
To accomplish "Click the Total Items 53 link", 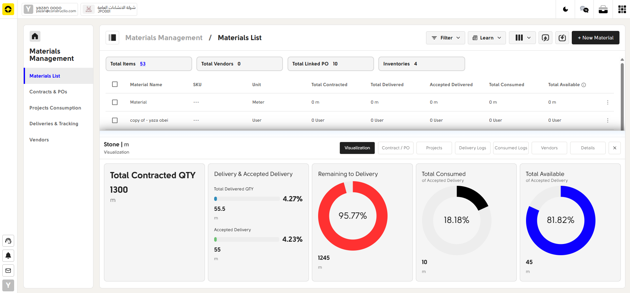I will point(143,64).
